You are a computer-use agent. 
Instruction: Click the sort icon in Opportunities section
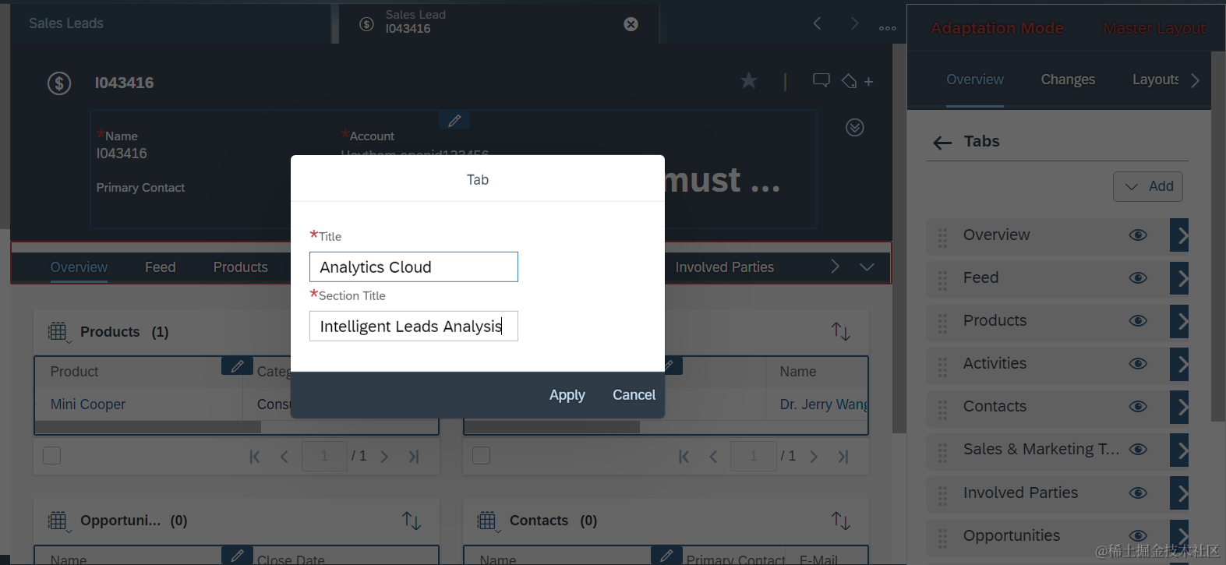[412, 521]
